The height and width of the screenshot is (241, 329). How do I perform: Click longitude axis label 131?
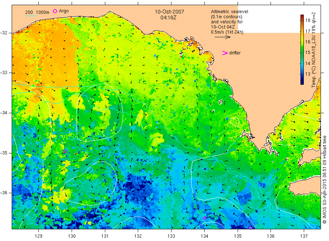(x=105, y=236)
